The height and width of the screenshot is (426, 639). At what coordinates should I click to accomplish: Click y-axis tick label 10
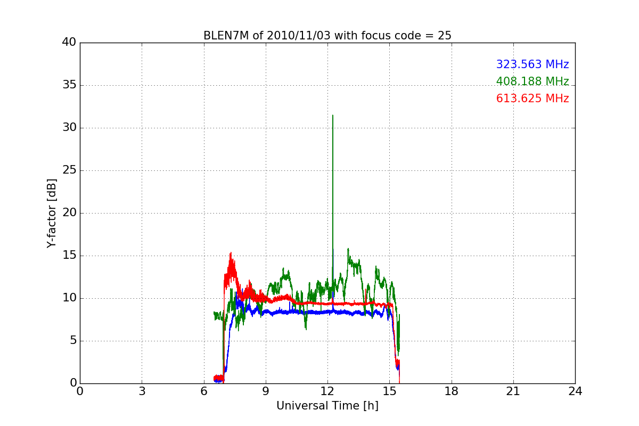[x=70, y=298]
